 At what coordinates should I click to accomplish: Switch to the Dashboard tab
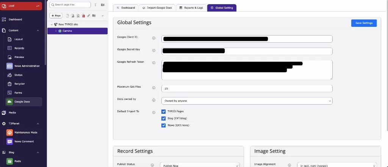click(126, 8)
